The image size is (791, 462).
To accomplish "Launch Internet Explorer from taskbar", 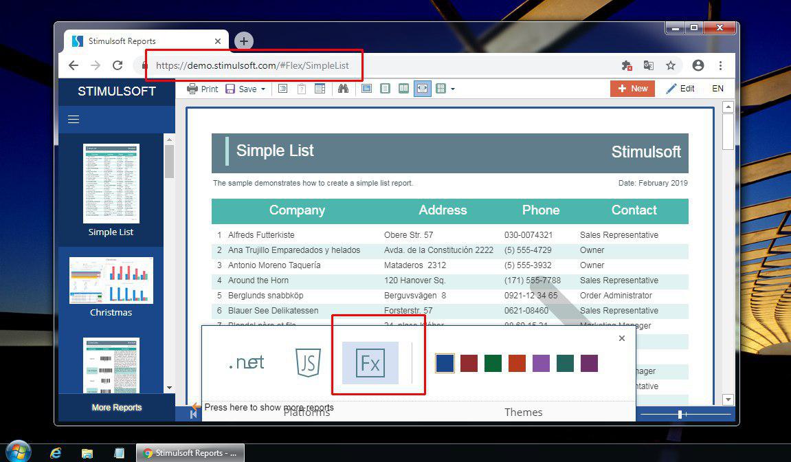I will [x=56, y=453].
